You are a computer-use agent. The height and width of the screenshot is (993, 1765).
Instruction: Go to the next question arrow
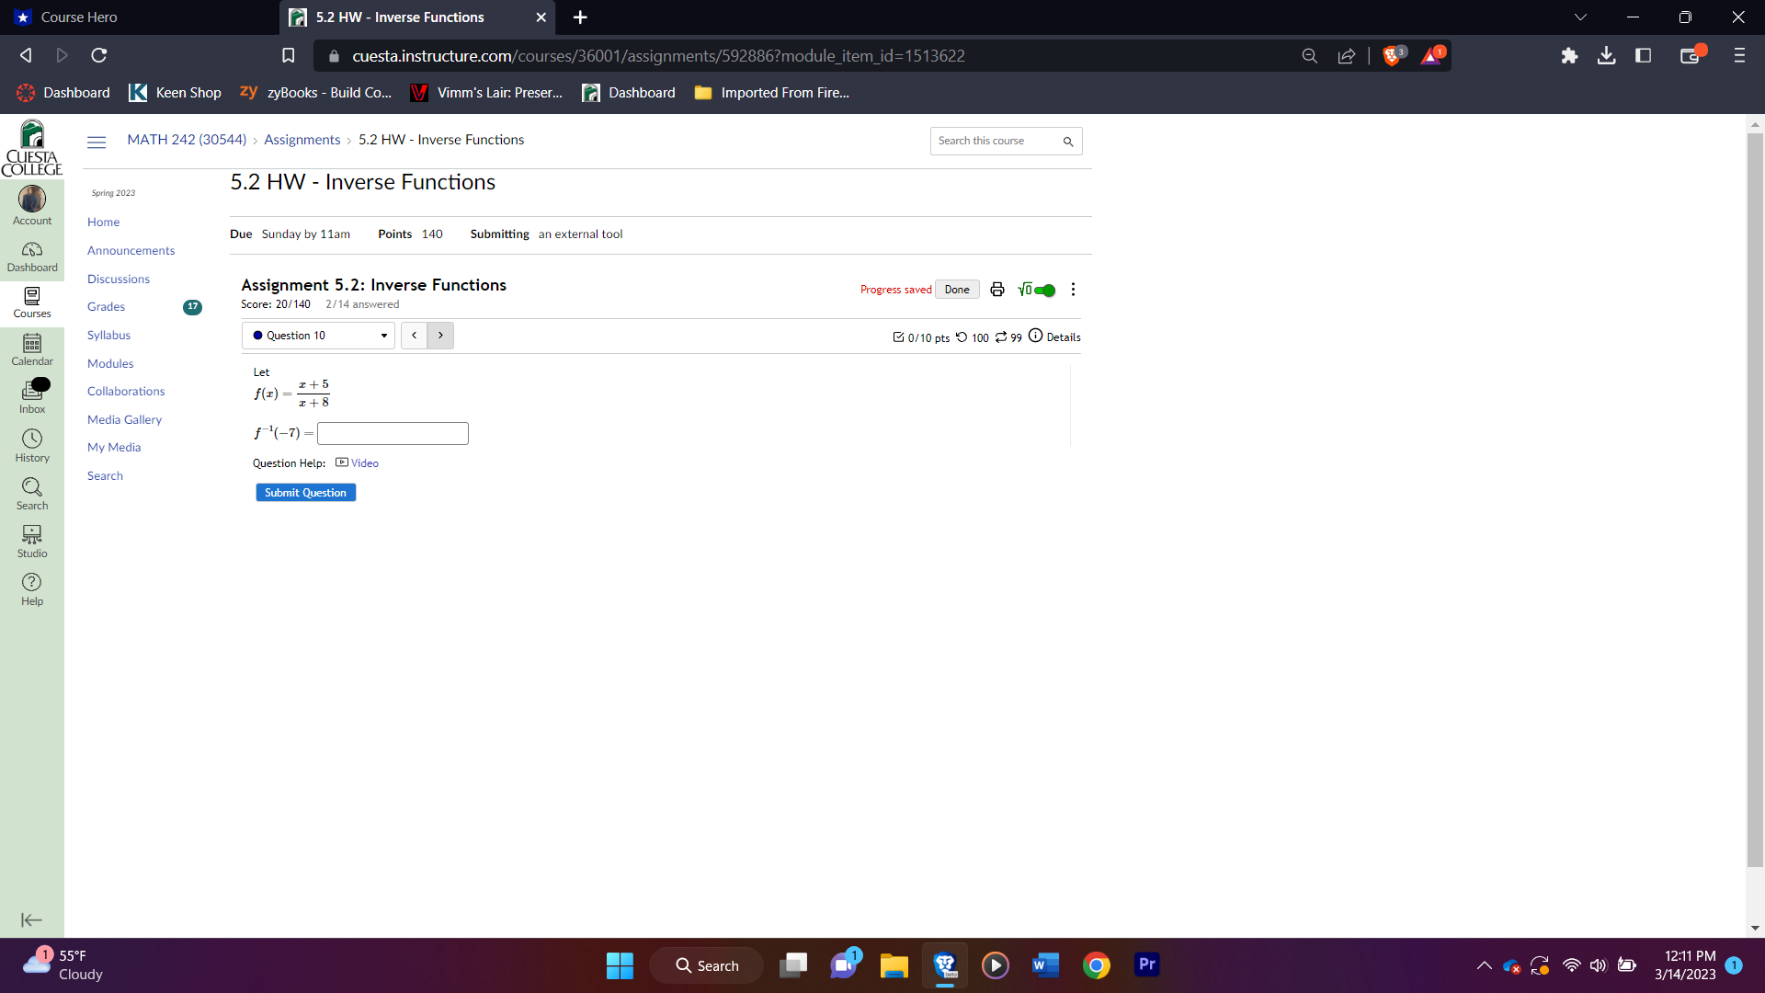click(x=440, y=336)
